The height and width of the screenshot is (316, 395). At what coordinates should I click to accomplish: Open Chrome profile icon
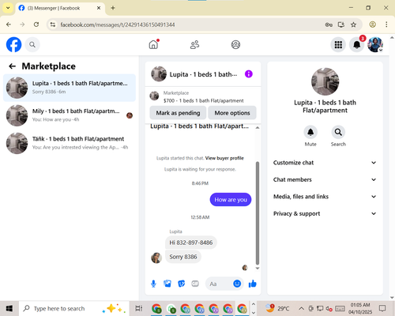pyautogui.click(x=372, y=24)
